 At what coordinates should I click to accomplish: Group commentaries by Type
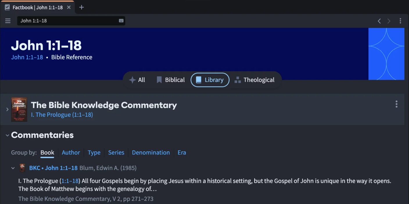point(94,152)
